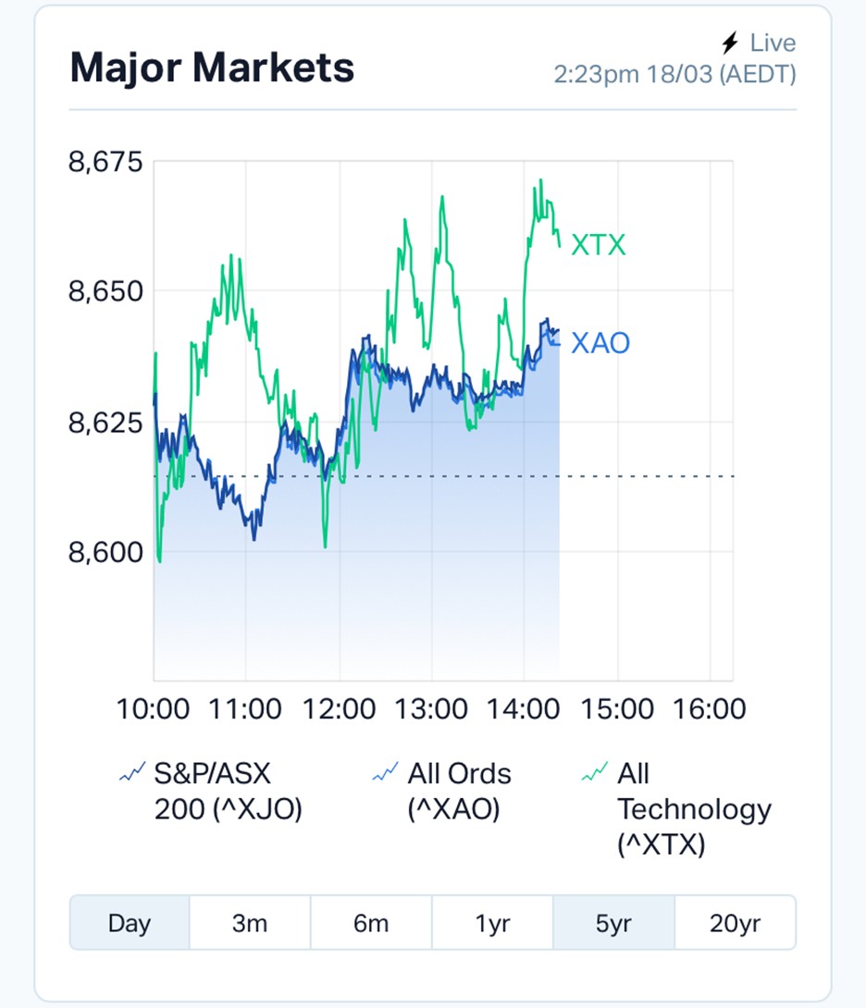
Task: Click the All Technology legend line icon
Action: click(x=594, y=773)
